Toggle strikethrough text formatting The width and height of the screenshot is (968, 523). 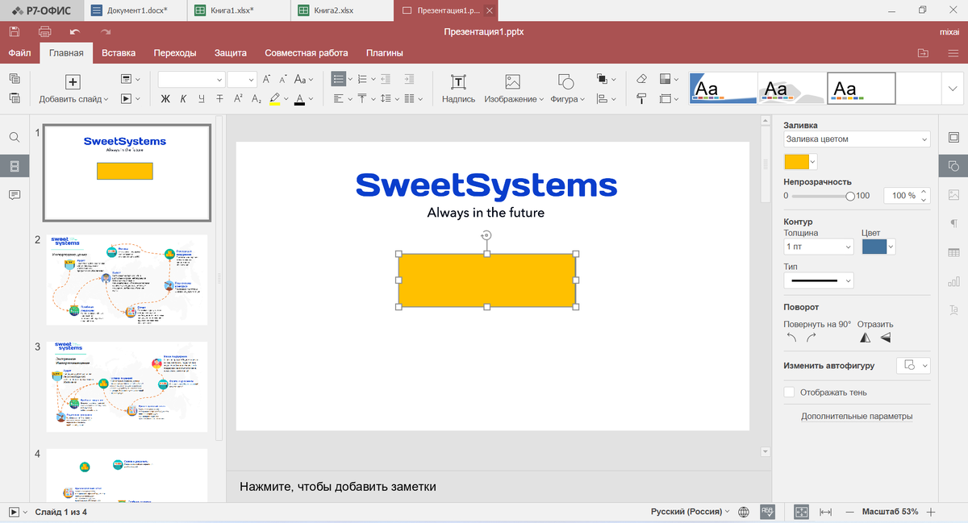pos(219,98)
